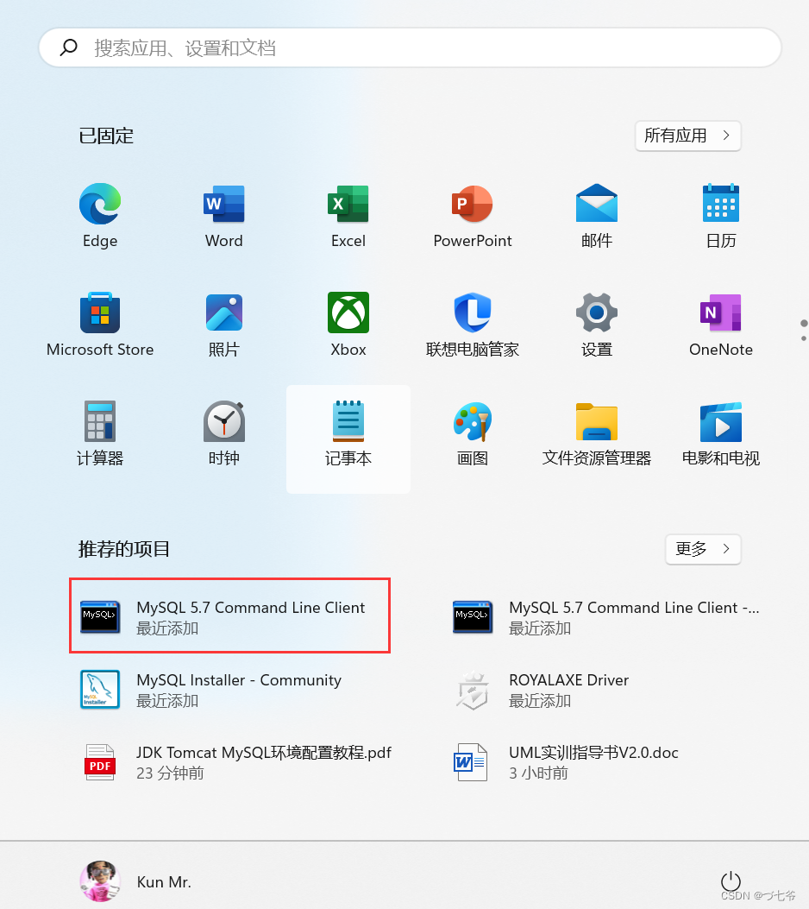This screenshot has width=809, height=909.
Task: Click the 3 小时前 timestamp text
Action: (x=538, y=773)
